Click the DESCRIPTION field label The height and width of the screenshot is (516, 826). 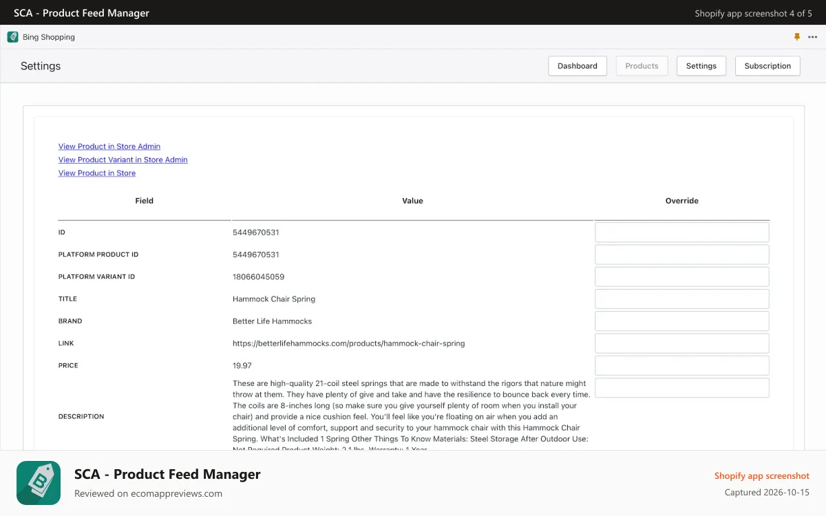coord(81,416)
